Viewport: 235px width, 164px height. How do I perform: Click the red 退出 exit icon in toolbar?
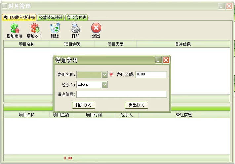(x=96, y=28)
